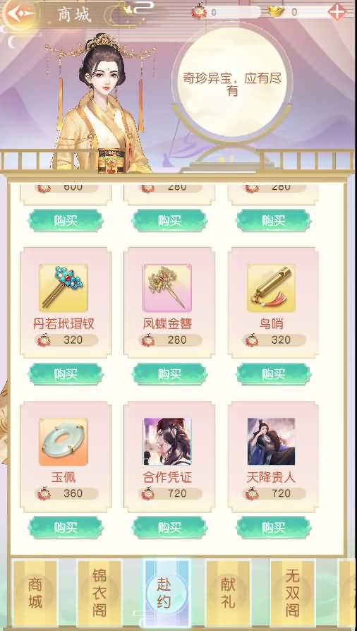
Task: Purchase 天降贵人 using its 购买 button
Action: (x=273, y=527)
